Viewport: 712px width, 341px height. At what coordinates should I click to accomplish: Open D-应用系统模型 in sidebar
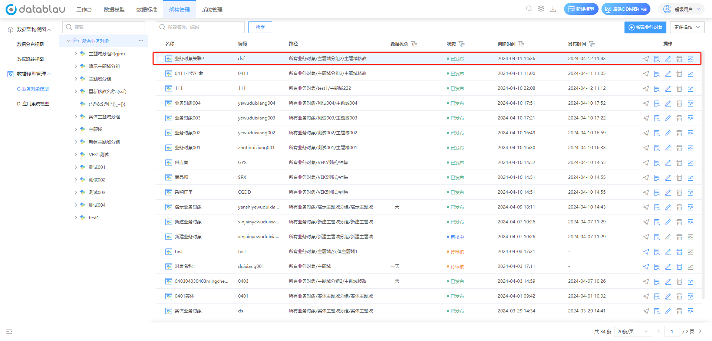click(33, 104)
